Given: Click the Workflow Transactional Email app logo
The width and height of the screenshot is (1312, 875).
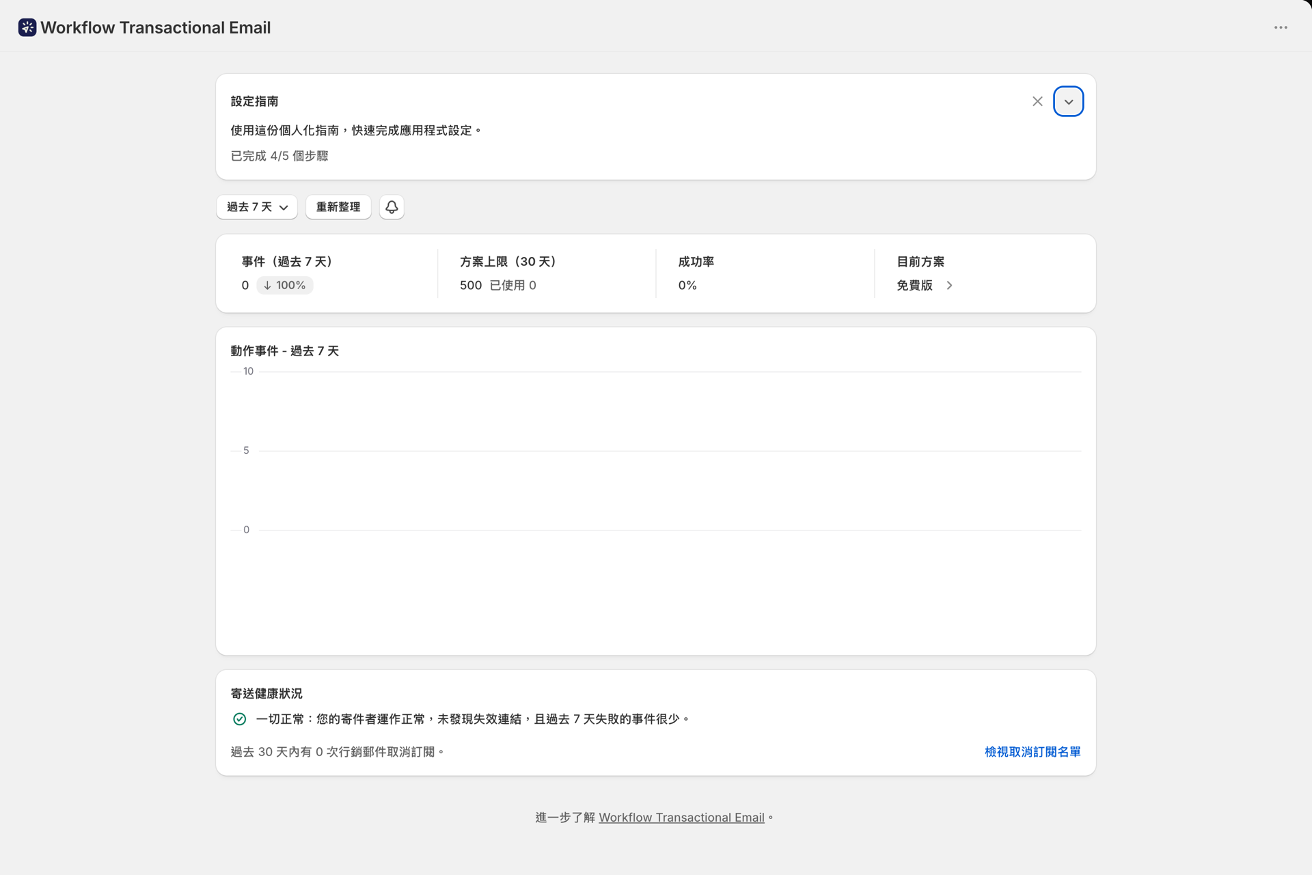Looking at the screenshot, I should tap(27, 27).
